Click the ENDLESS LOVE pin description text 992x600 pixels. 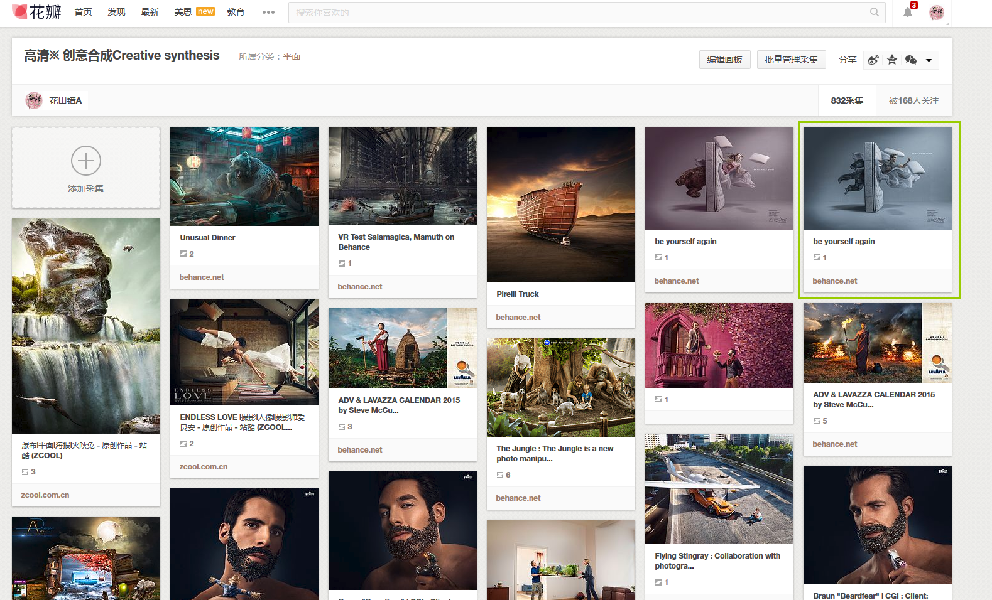click(x=243, y=422)
